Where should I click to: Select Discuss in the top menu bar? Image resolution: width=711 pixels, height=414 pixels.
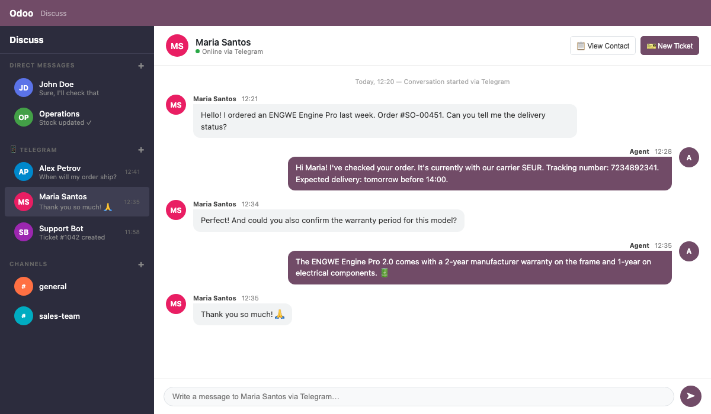(x=53, y=13)
